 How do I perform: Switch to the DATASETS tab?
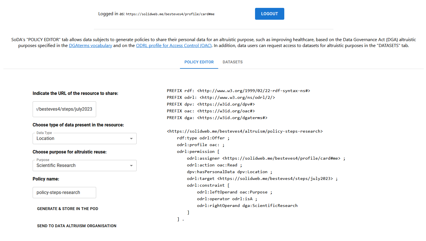coord(232,62)
